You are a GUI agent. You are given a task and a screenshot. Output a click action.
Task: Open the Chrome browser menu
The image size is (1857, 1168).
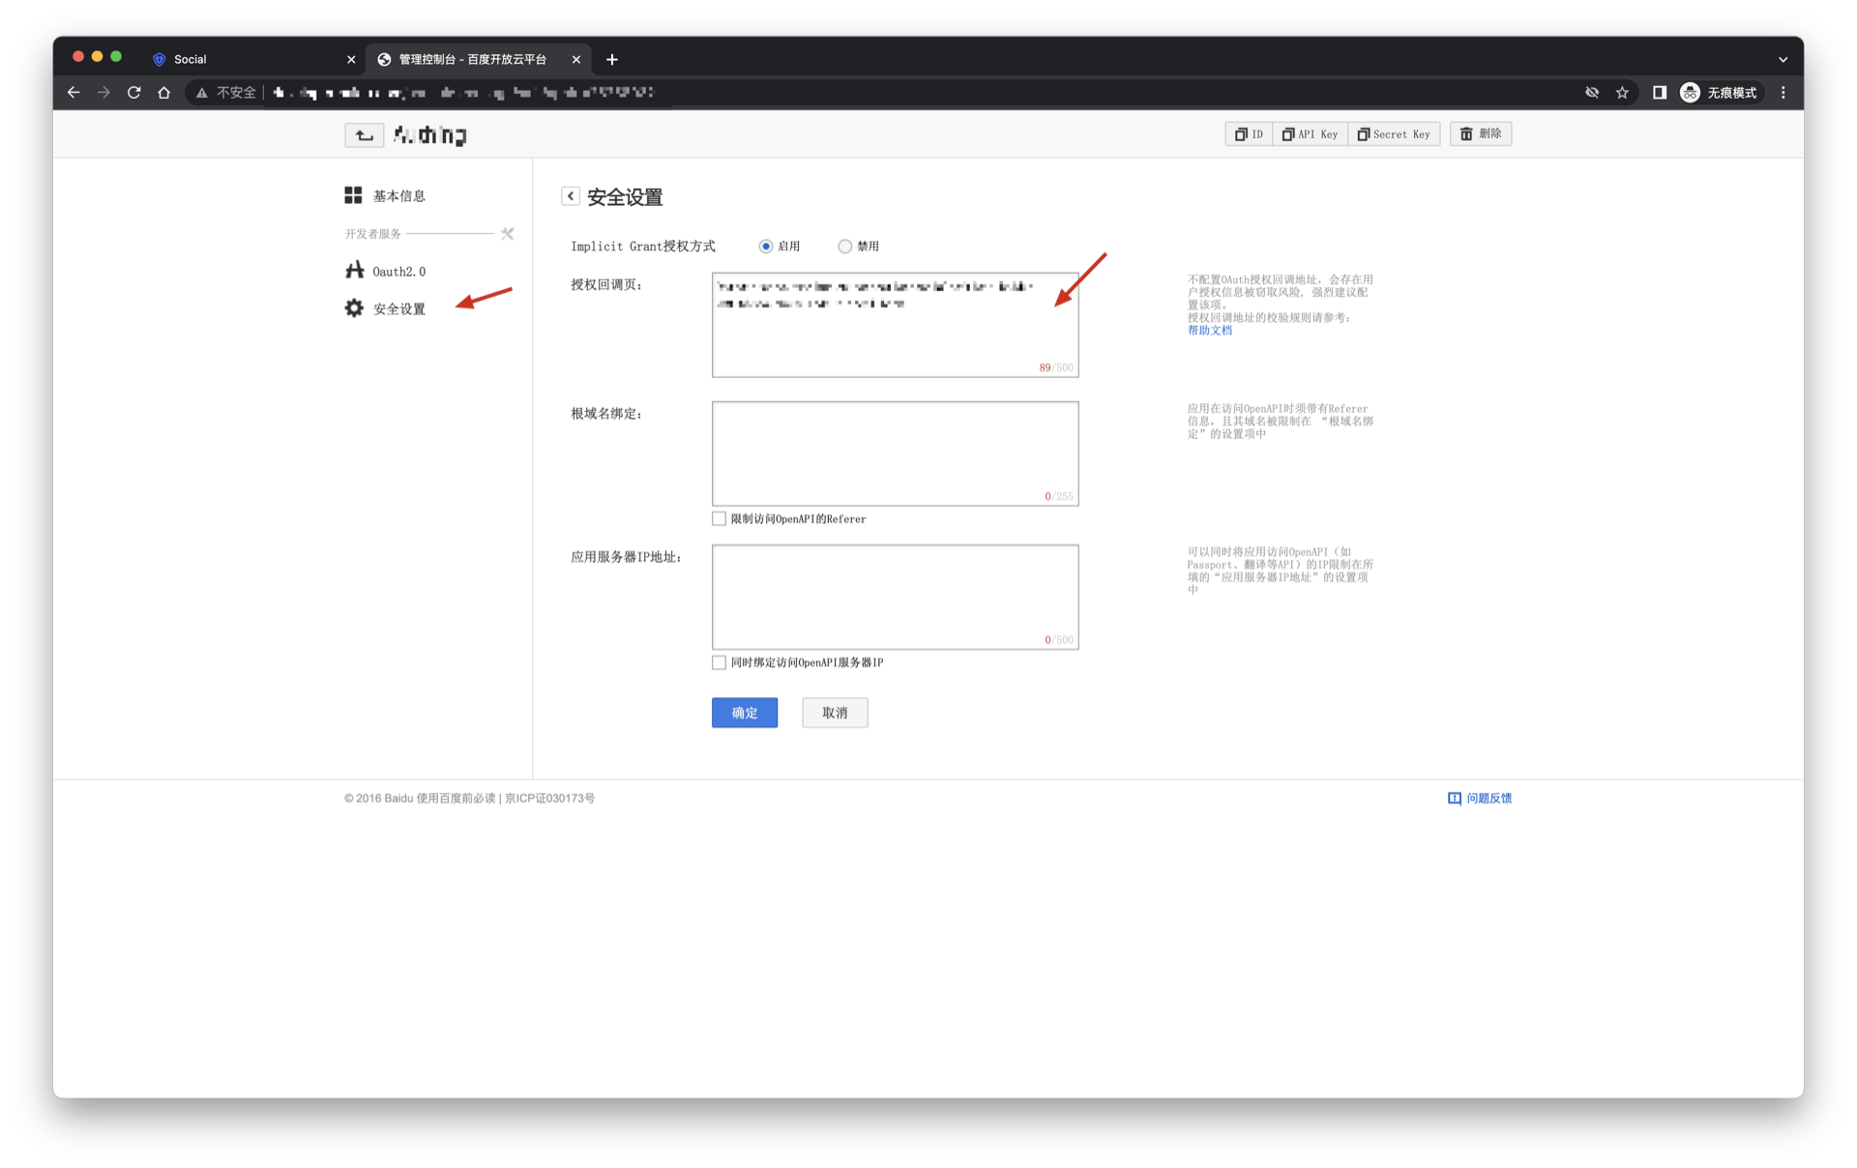[1783, 92]
